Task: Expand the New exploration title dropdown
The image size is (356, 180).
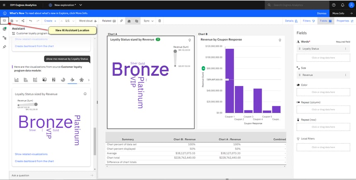Action: 81,5
